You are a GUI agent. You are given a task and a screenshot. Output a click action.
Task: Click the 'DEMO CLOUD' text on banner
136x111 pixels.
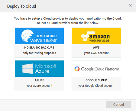pyautogui.click(x=46, y=36)
